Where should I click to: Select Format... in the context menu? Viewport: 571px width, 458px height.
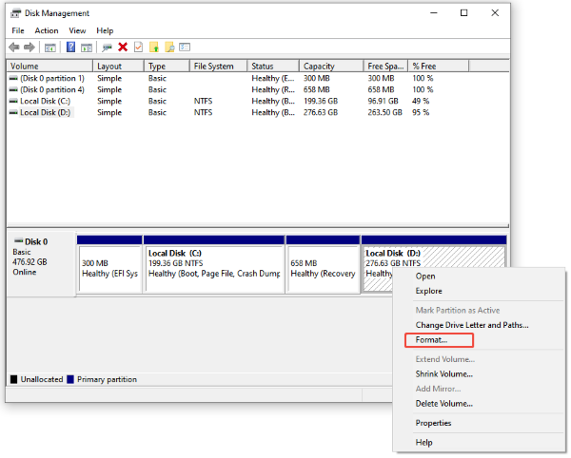pyautogui.click(x=439, y=340)
